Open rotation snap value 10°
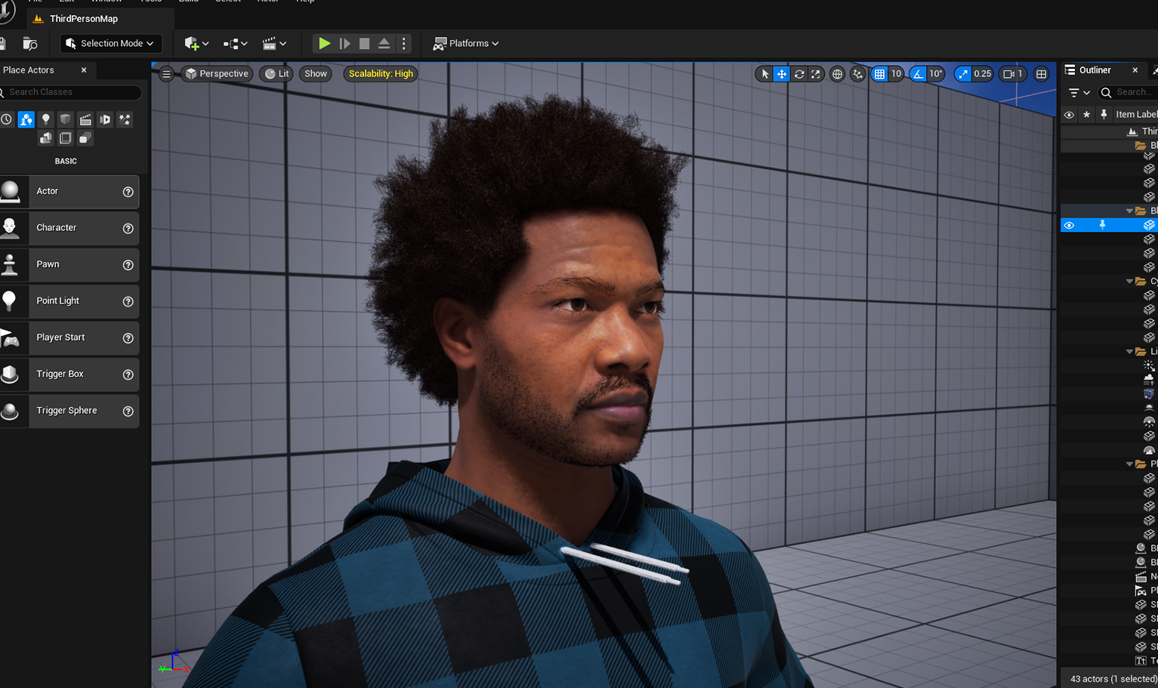 (936, 74)
